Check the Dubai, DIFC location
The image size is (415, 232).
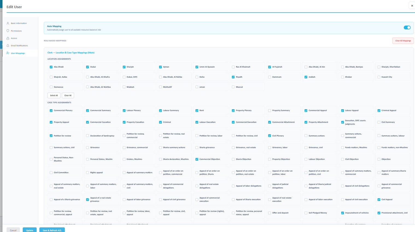(x=124, y=77)
